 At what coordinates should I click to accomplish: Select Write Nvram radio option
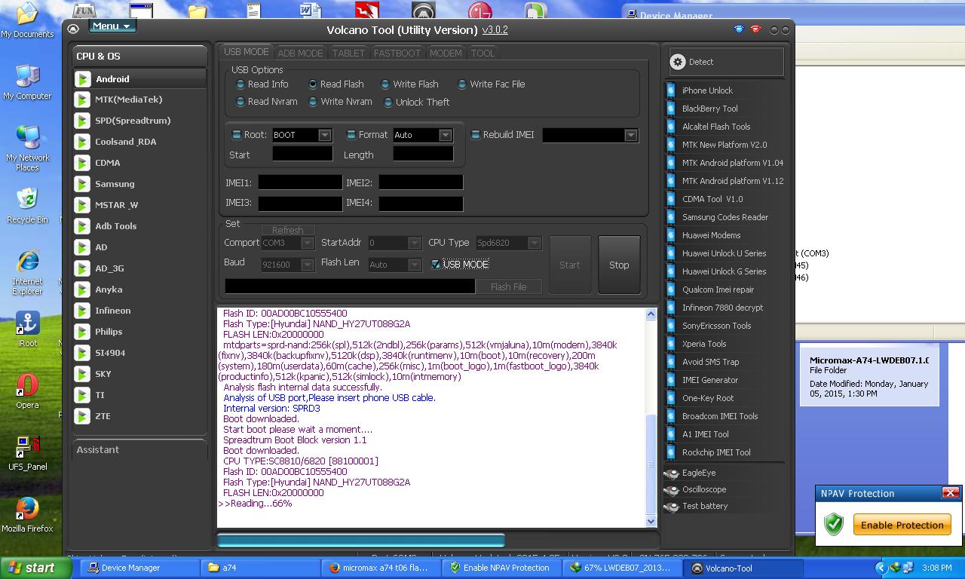(313, 102)
